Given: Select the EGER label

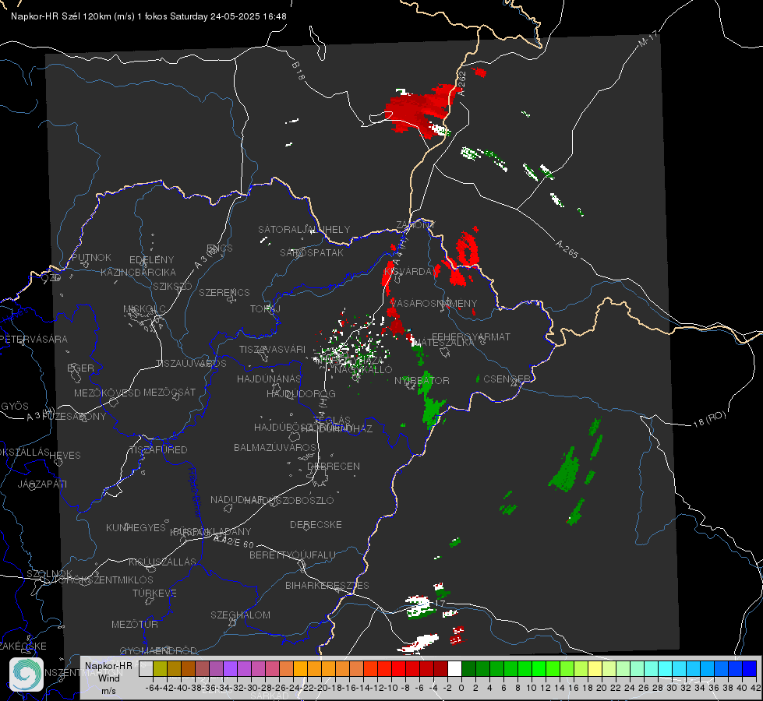Looking at the screenshot, I should pyautogui.click(x=80, y=368).
